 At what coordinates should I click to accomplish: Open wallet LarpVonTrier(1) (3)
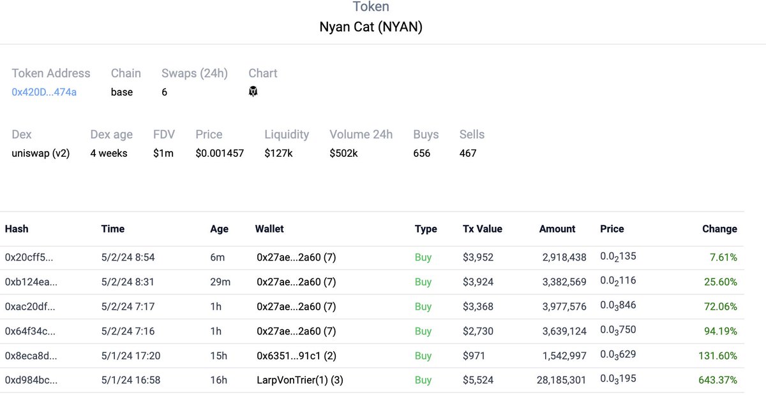click(x=299, y=380)
